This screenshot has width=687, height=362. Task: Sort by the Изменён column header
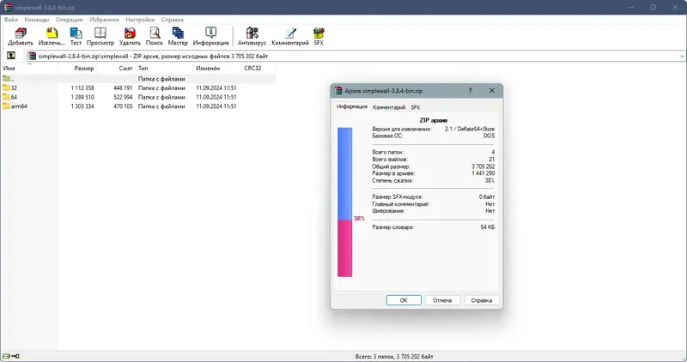coord(217,69)
